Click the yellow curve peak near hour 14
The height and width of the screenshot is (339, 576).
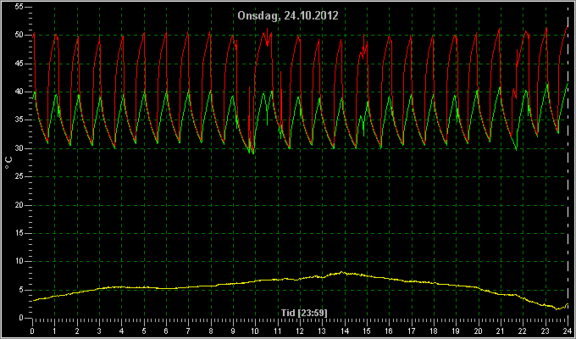[342, 272]
